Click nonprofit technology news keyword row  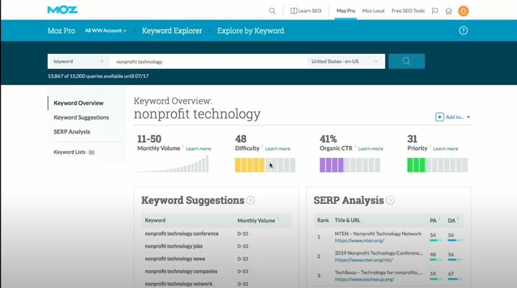point(216,259)
